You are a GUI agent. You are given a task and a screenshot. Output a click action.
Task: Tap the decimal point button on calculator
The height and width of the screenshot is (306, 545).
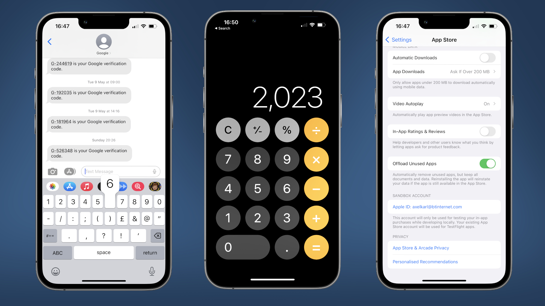click(x=286, y=247)
